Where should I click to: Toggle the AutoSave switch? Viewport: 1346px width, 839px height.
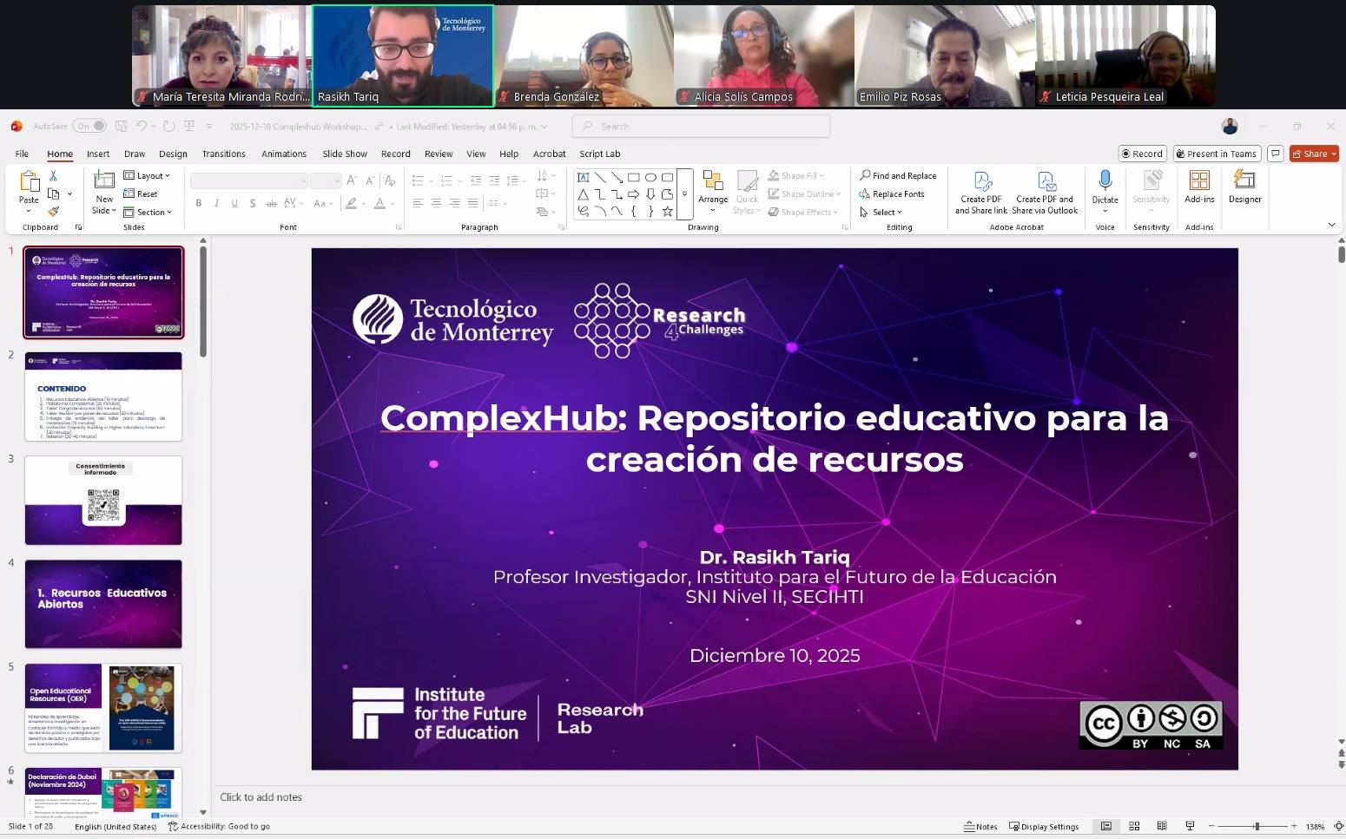(x=89, y=126)
